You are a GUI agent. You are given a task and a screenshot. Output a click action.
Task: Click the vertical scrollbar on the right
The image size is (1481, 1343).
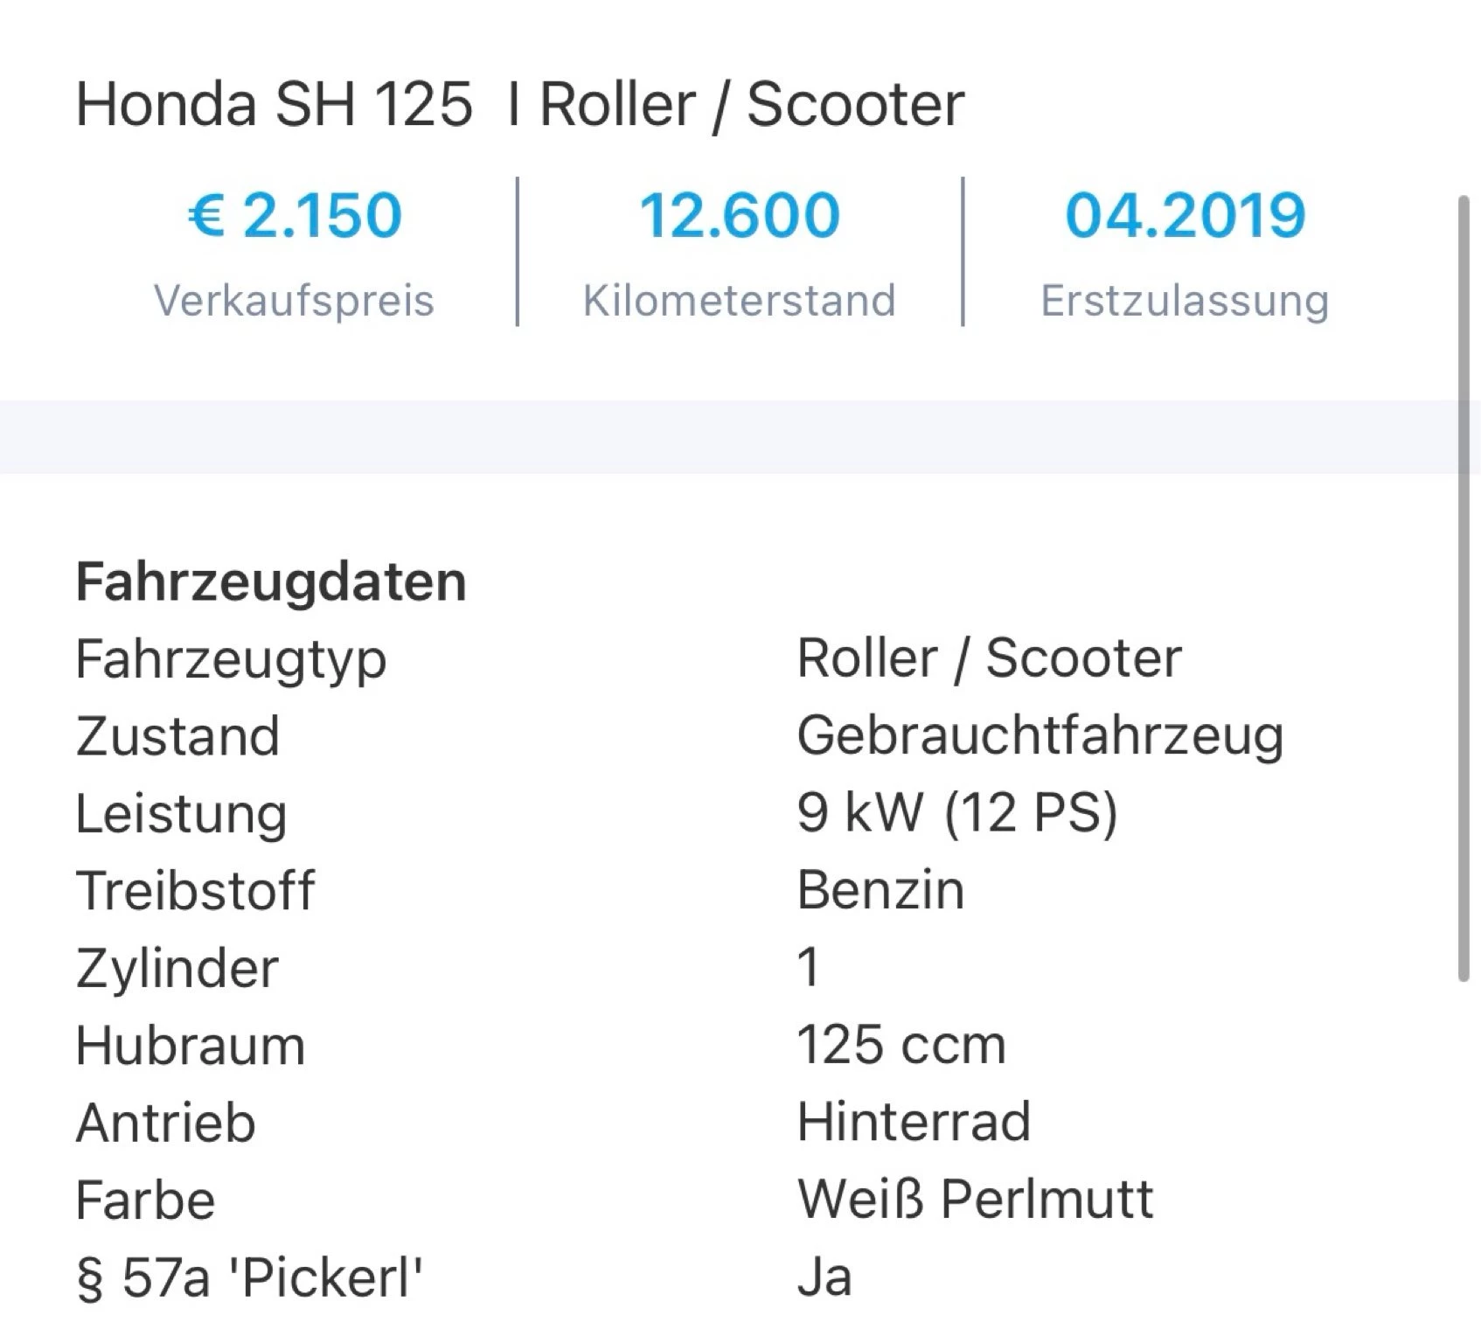1464,588
